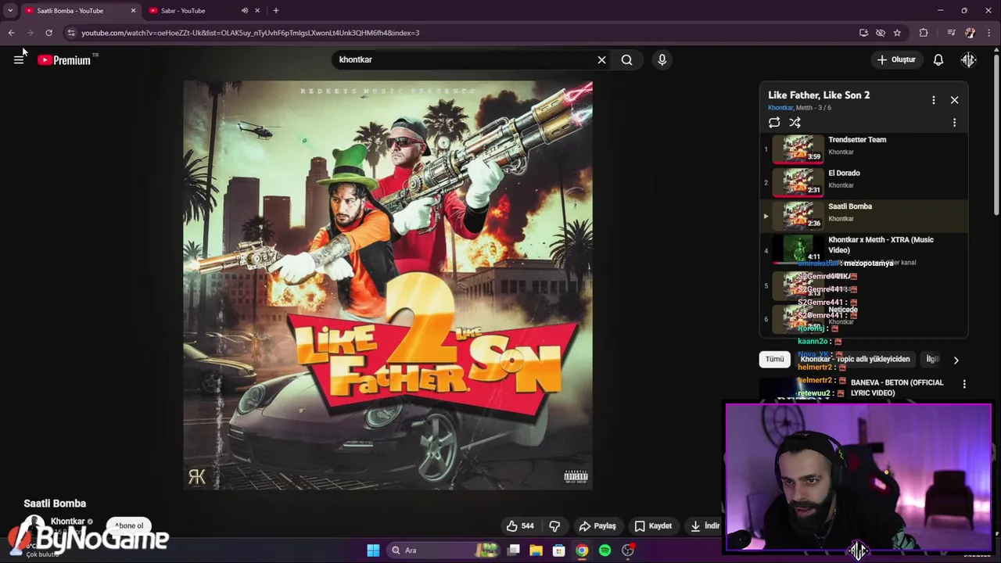Clear the khontkar search query
The image size is (1001, 563).
click(x=601, y=59)
